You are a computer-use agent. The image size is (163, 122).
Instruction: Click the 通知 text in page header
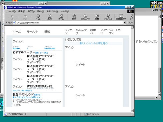click(47, 32)
